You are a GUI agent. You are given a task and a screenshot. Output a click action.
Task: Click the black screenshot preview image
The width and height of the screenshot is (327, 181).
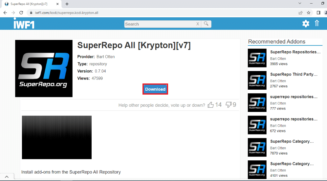[57, 137]
